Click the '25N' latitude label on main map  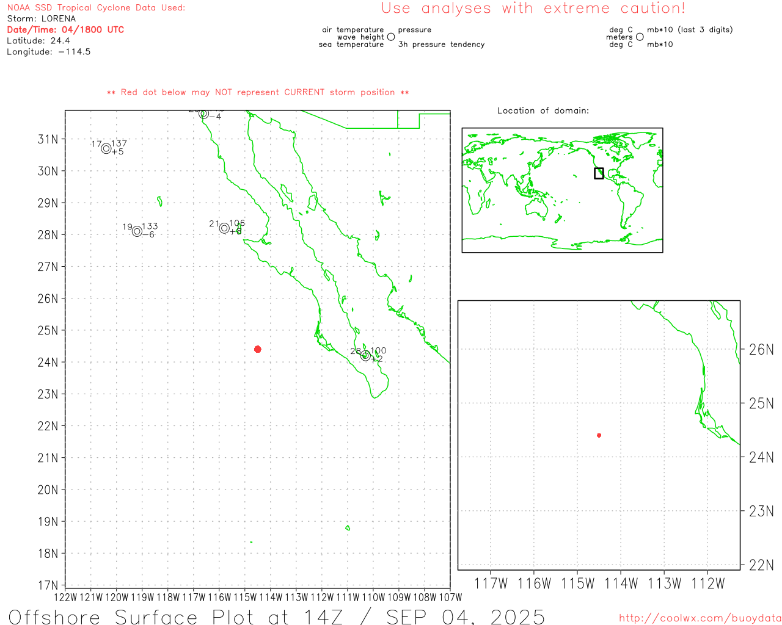pyautogui.click(x=48, y=331)
